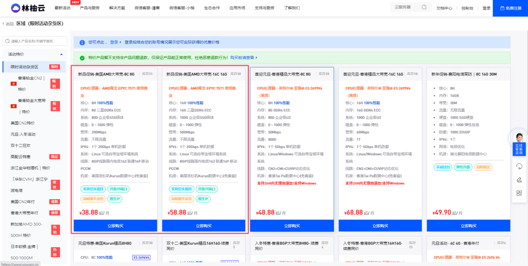Viewport: 528px width, 266px height.
Task: Focus the product name search field in sidebar
Action: click(x=37, y=41)
